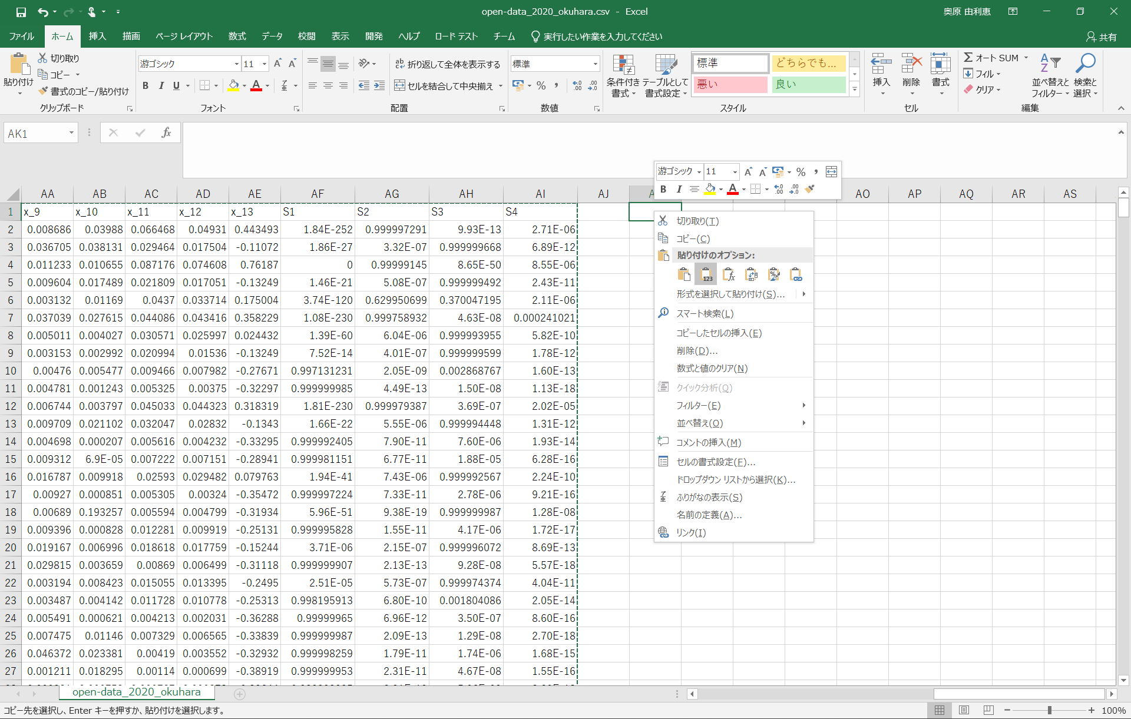The height and width of the screenshot is (719, 1131).
Task: Click the paste link clipboard icon
Action: pyautogui.click(x=796, y=274)
